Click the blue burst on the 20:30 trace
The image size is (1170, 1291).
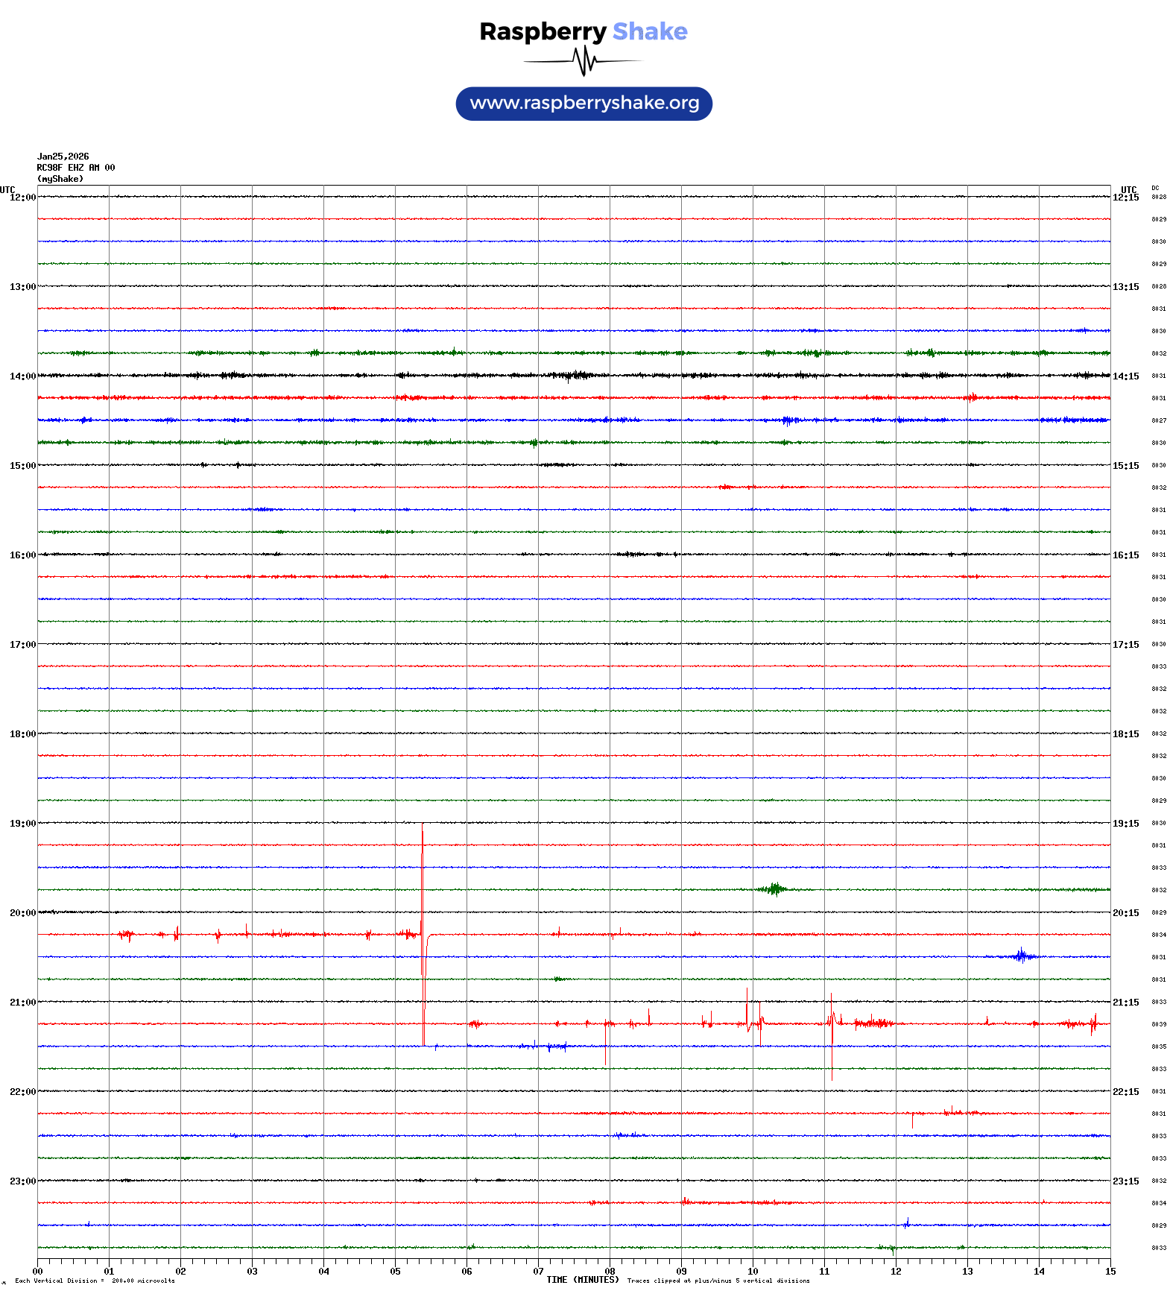[x=1022, y=956]
